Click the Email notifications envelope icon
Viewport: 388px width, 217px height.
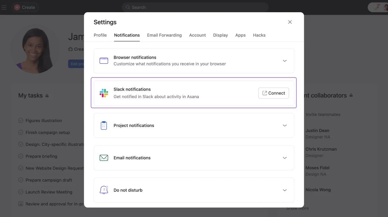click(104, 158)
